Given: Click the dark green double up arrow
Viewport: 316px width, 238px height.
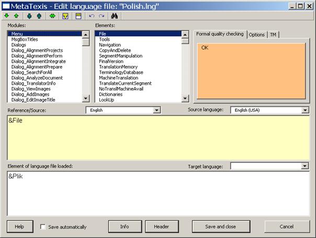Looking at the screenshot, I should [39, 16].
